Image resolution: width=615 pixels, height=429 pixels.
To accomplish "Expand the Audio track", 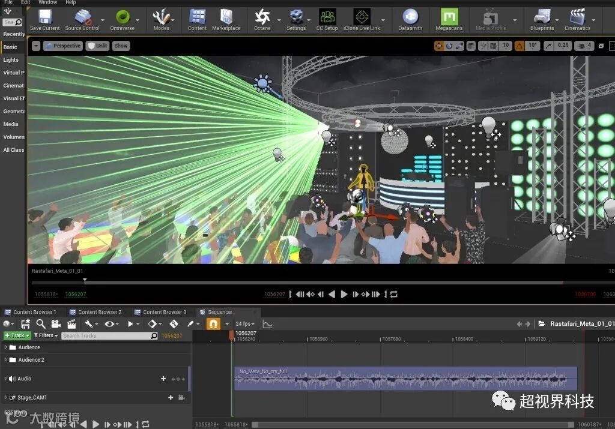I will (x=5, y=379).
